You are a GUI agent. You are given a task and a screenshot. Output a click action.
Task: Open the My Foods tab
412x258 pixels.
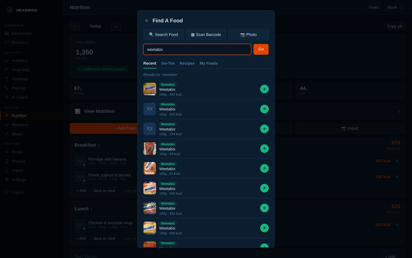coord(209,63)
